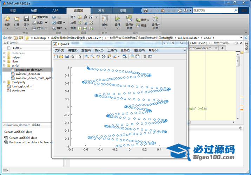Screen dimensions: 251x175
Task: Collapse the script folder
Action: point(4,65)
